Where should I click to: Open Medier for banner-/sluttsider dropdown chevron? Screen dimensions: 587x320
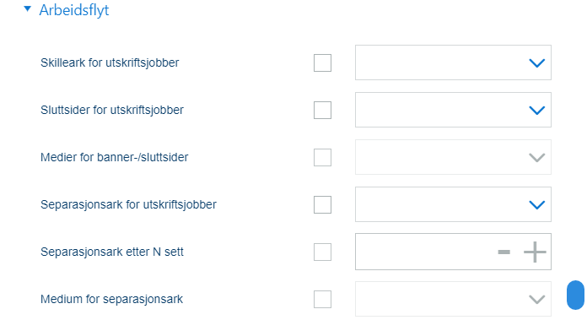click(x=536, y=157)
